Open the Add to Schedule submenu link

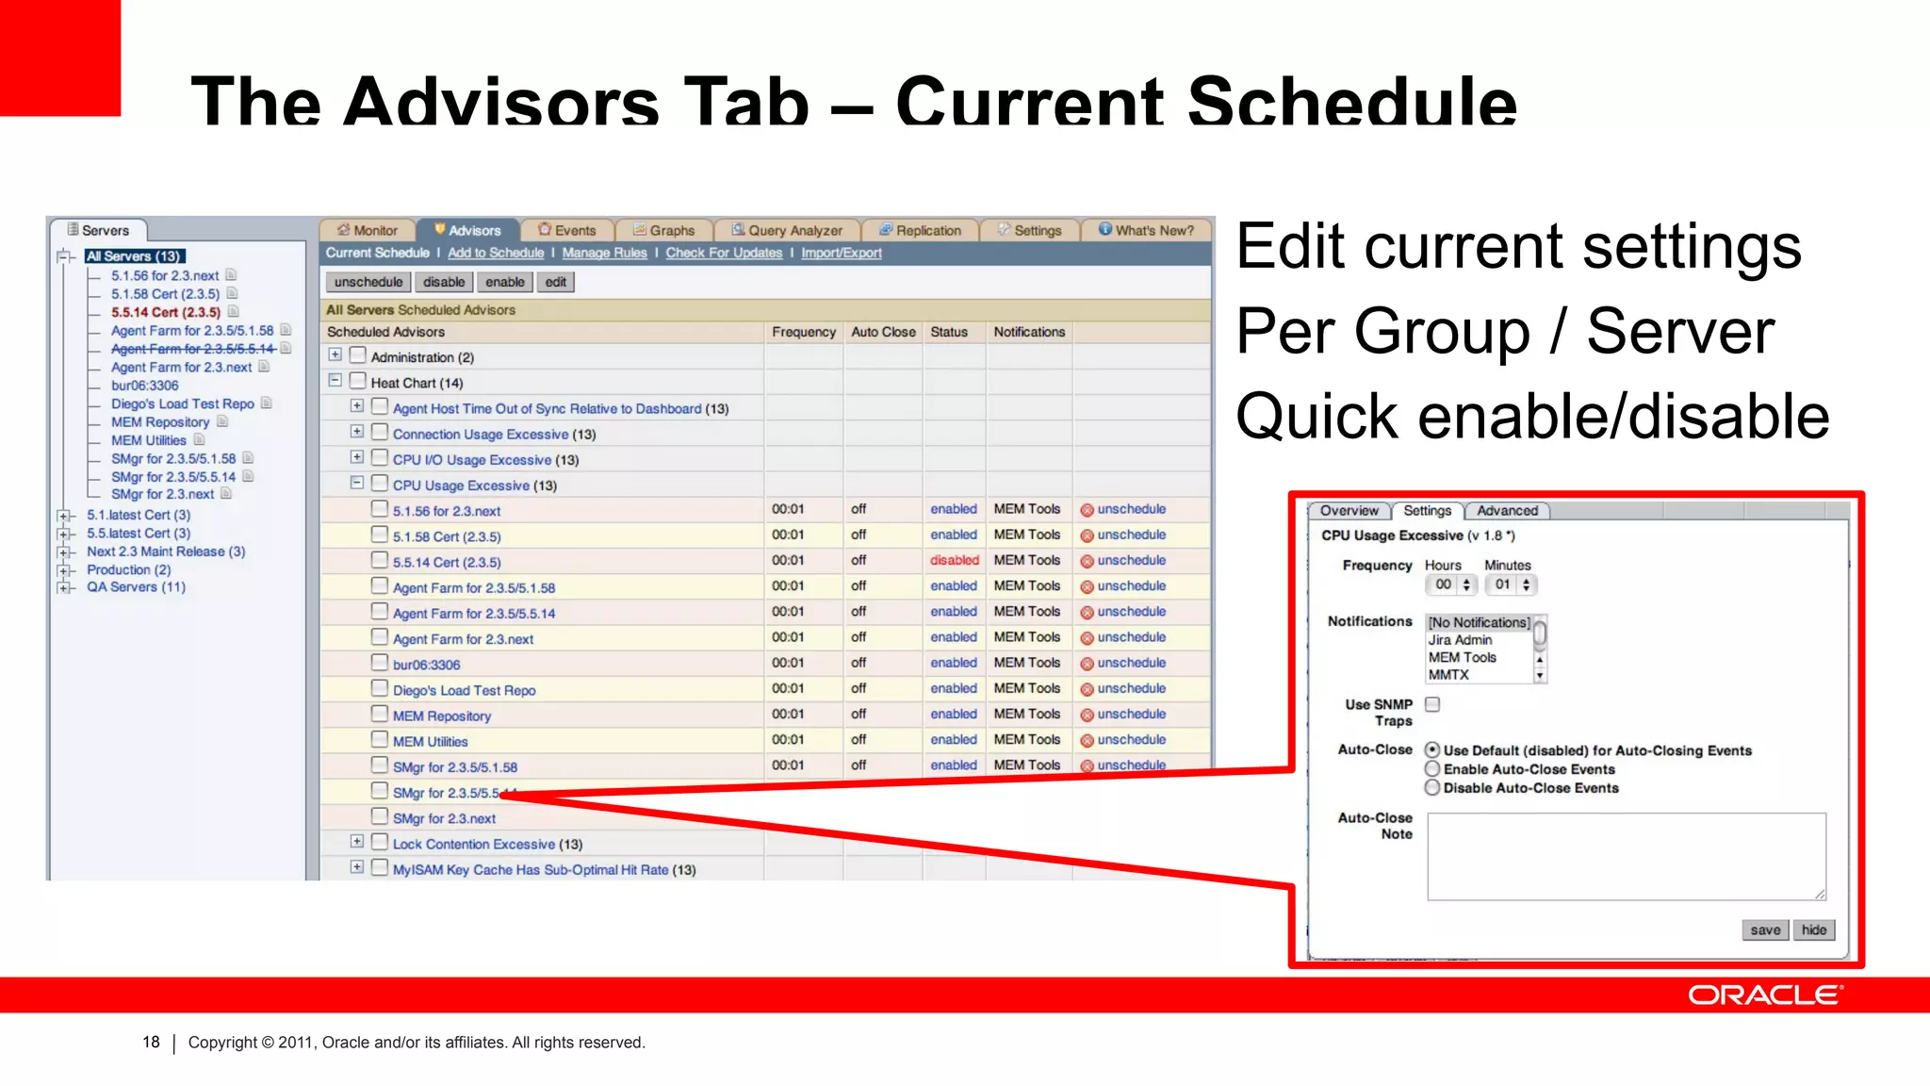pyautogui.click(x=496, y=253)
